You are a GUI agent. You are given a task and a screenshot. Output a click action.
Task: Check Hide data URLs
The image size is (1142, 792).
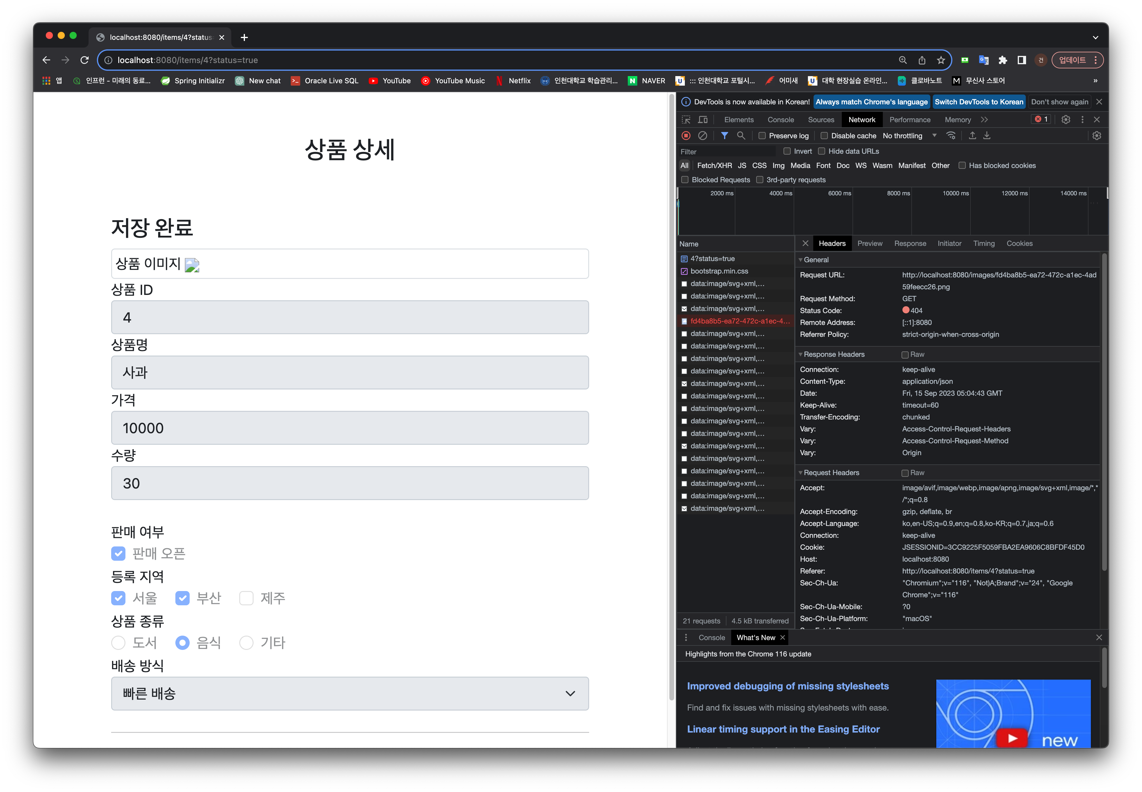tap(822, 151)
